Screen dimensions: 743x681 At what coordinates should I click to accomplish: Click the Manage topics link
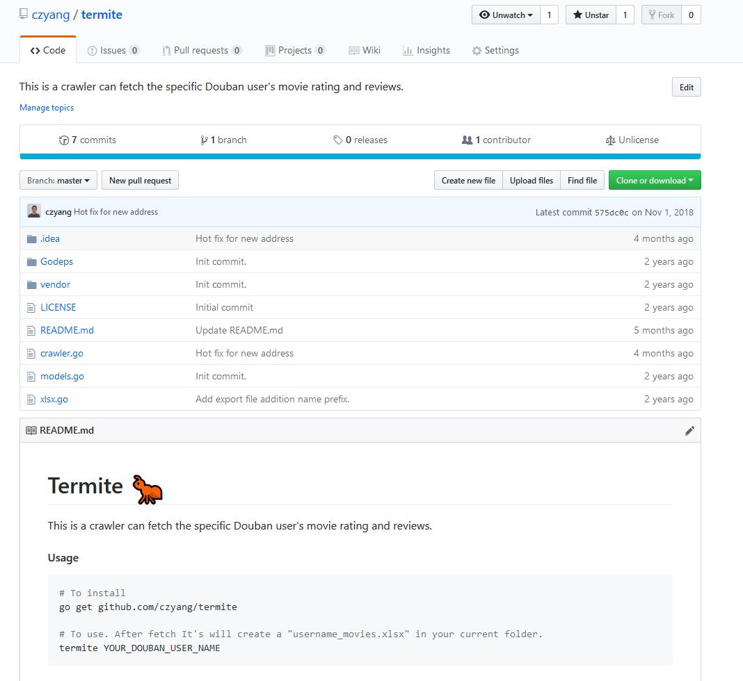(47, 108)
